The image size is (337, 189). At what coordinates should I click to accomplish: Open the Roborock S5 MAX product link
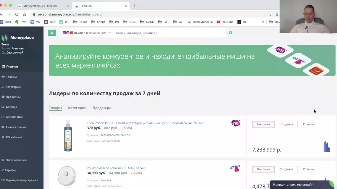pos(116,168)
